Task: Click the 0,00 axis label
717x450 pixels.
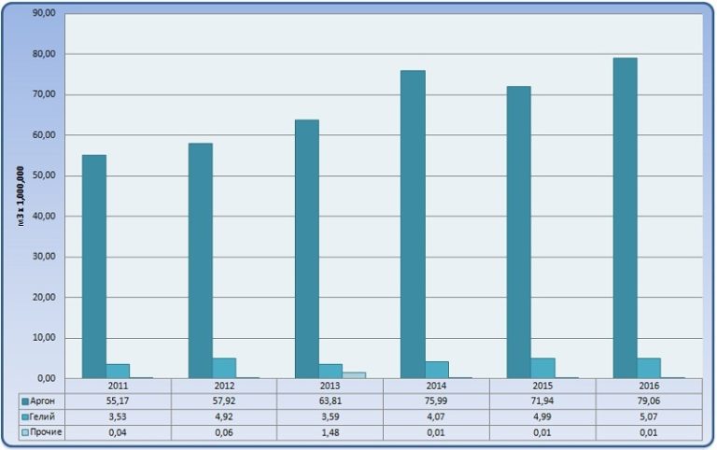Action: [46, 378]
